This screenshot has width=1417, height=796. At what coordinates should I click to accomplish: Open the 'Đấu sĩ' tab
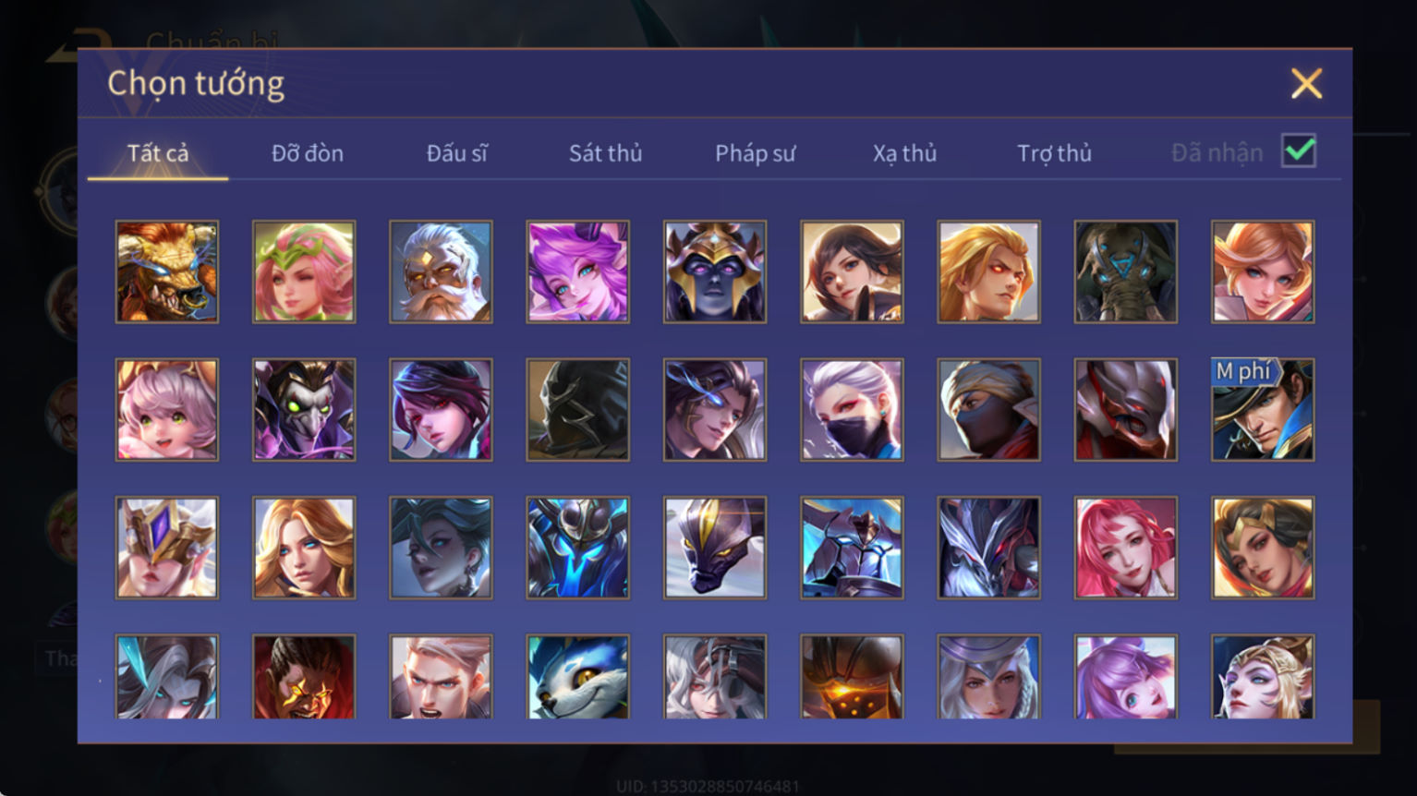click(x=456, y=153)
